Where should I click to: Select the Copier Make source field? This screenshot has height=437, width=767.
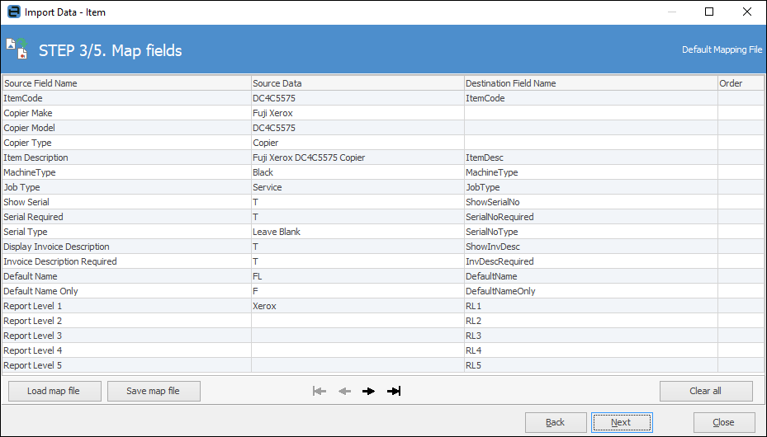(126, 113)
